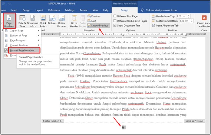Click the Format Page Numbers icon
The width and height of the screenshot is (211, 135).
(6, 50)
